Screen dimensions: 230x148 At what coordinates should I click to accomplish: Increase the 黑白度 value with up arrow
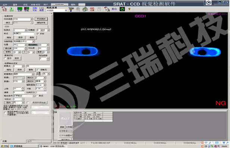25,48
